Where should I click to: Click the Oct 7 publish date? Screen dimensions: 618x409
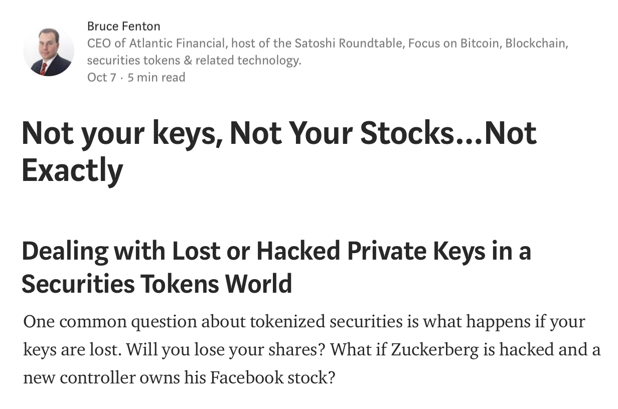102,77
